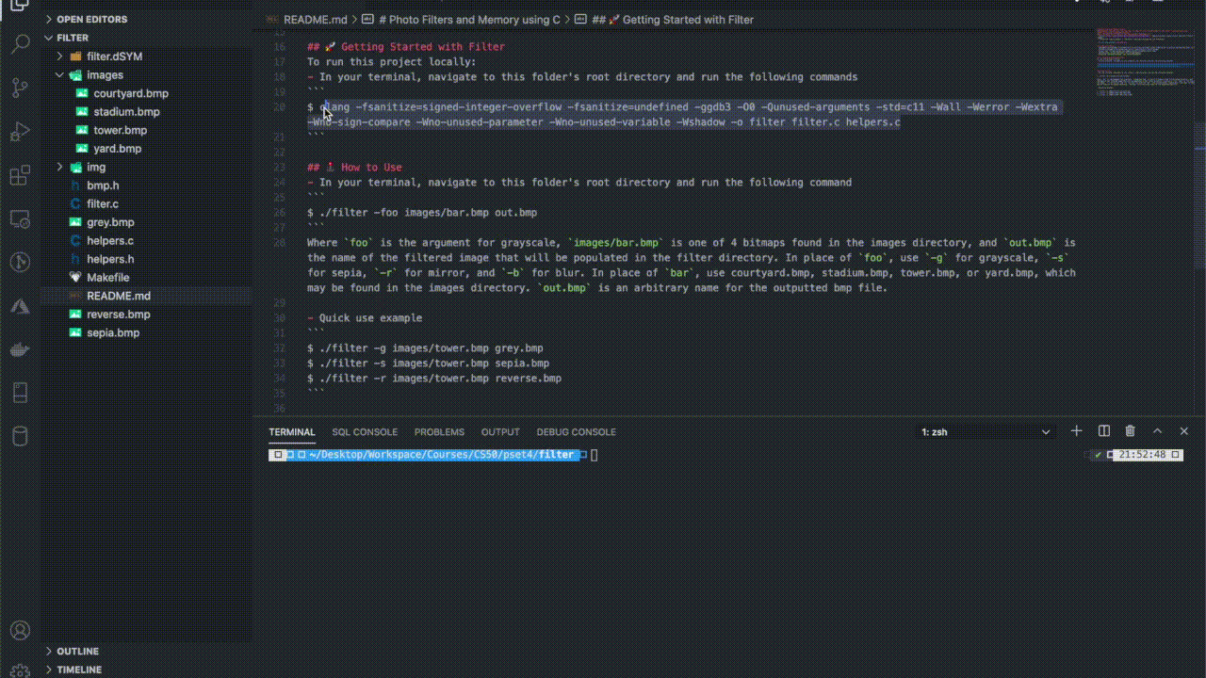Open the Makefile
This screenshot has height=678, width=1206.
pos(107,278)
